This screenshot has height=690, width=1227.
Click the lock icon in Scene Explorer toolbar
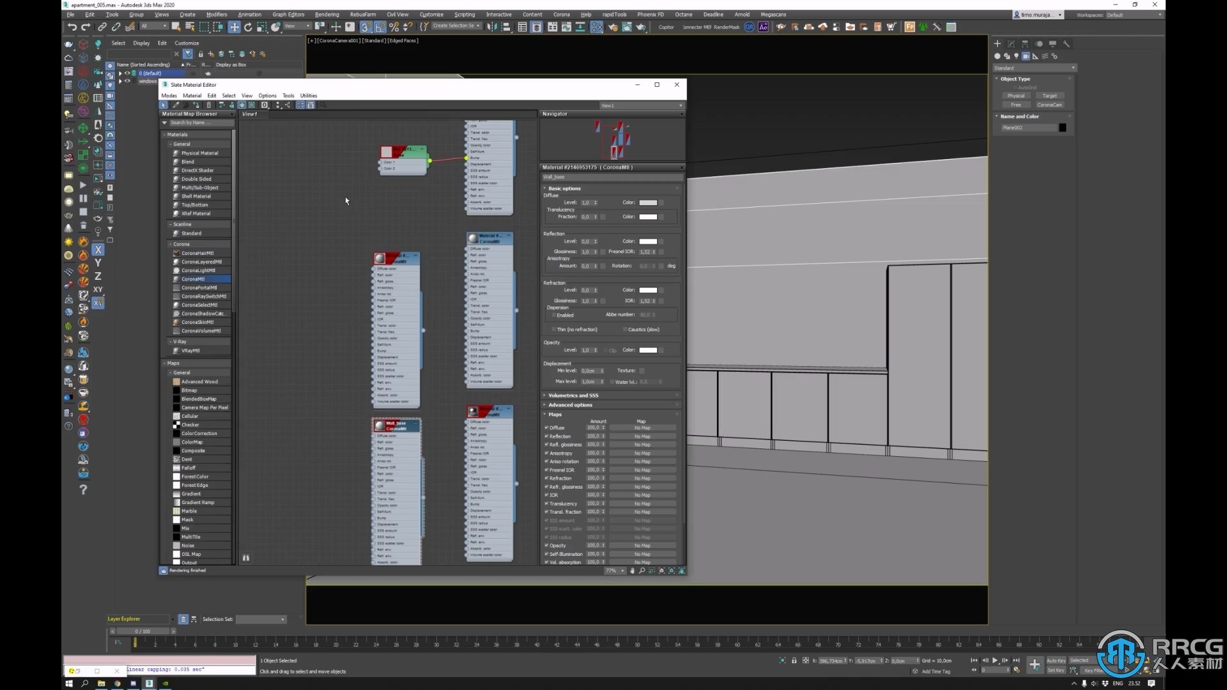pos(201,54)
